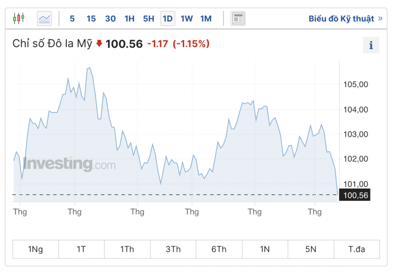Select the T.đa maximum range

(x=357, y=249)
